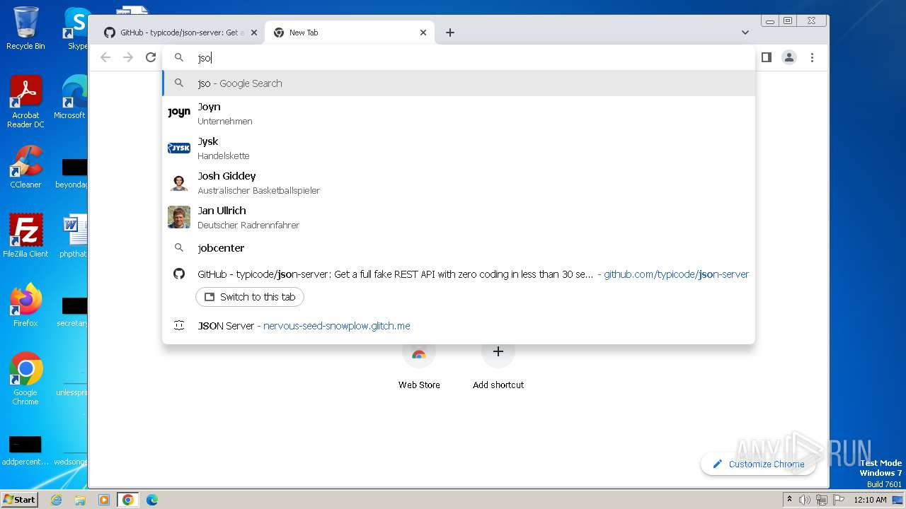Open the profile avatar menu
Viewport: 906px width, 509px height.
coord(789,57)
